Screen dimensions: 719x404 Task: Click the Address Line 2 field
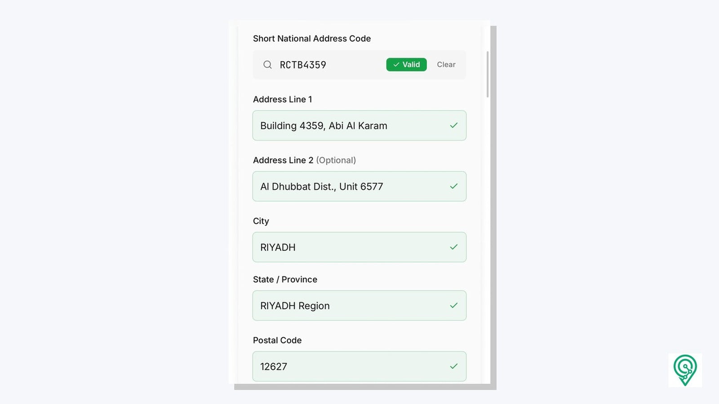tap(359, 186)
